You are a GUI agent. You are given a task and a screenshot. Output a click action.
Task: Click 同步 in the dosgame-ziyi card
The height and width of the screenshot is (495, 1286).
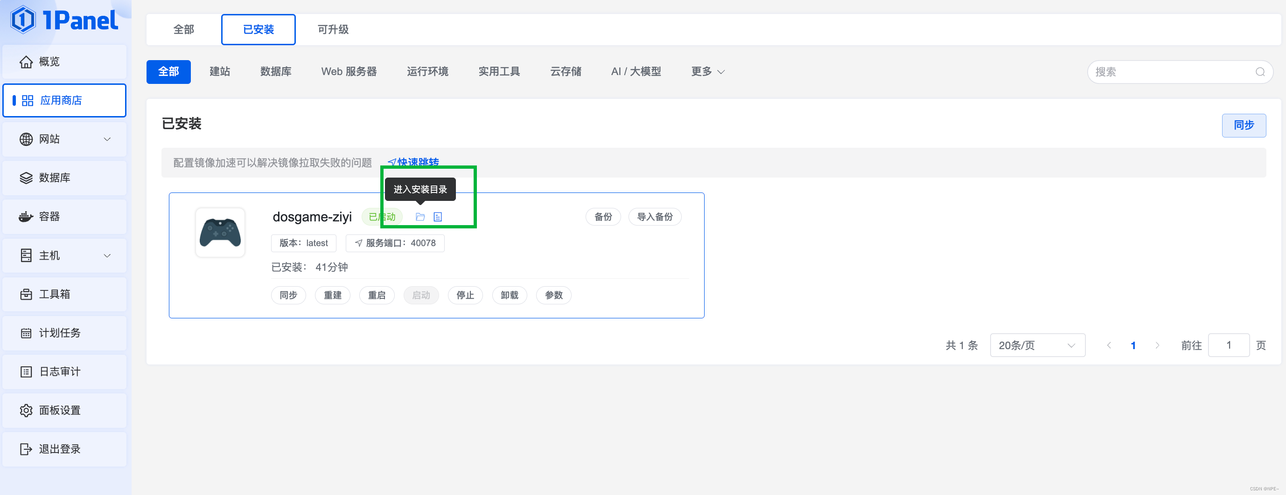288,295
